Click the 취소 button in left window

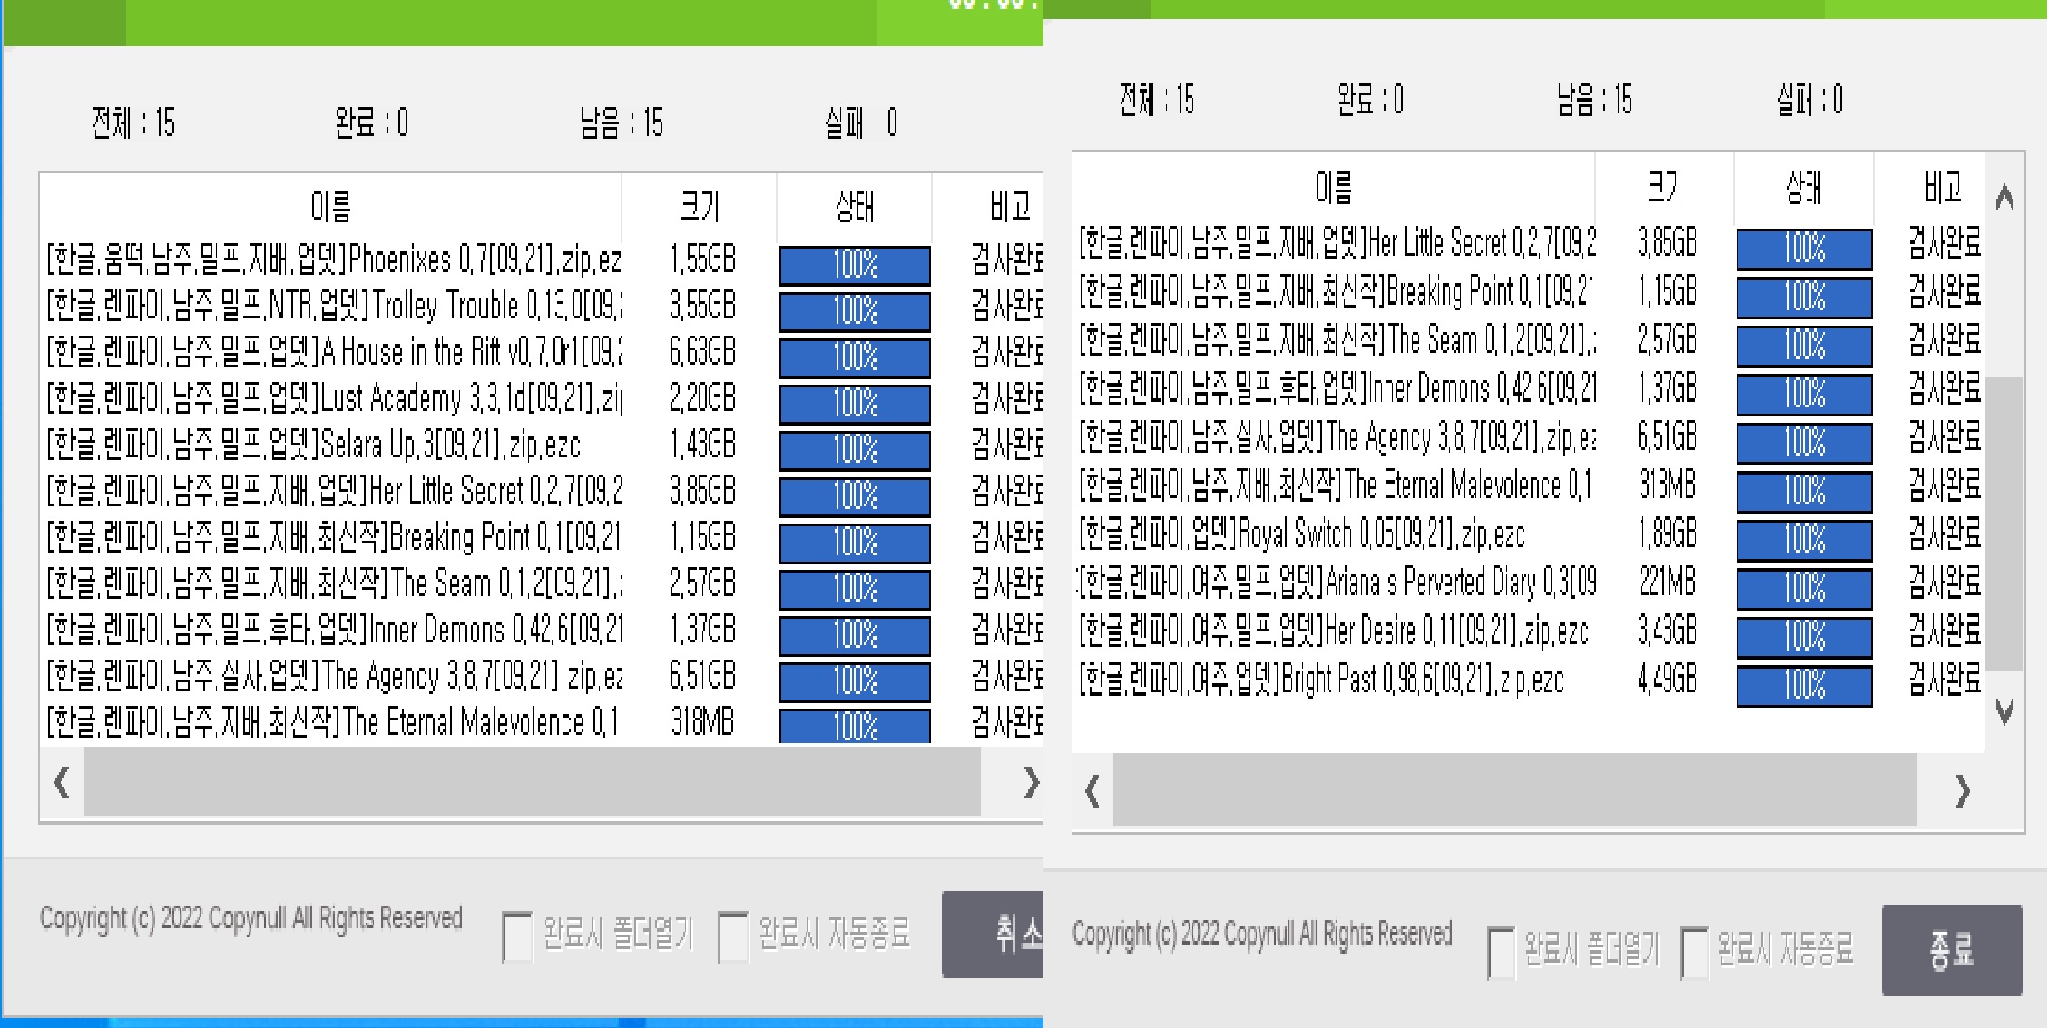(993, 934)
